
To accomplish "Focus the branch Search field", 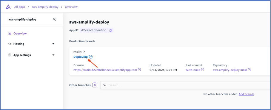I will pyautogui.click(x=185, y=85).
